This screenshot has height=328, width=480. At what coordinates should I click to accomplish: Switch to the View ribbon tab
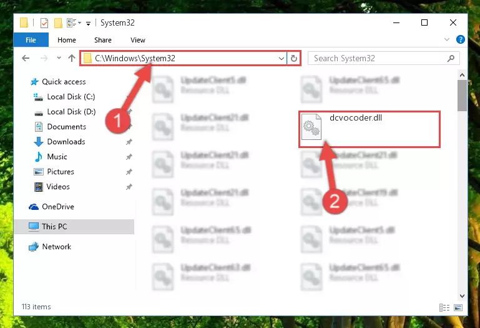[x=138, y=40]
